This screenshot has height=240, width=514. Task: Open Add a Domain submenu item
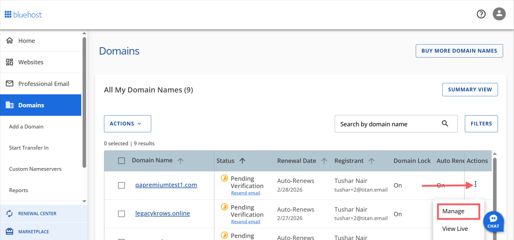click(x=26, y=127)
